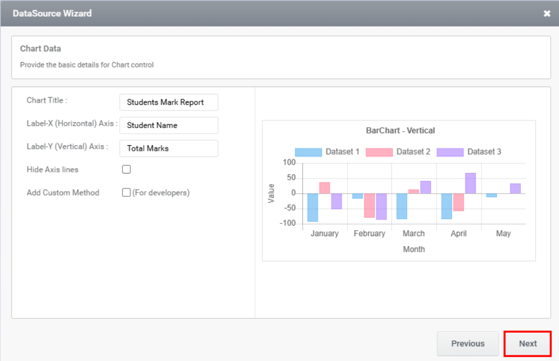Close the DataSource Wizard dialog

tap(547, 13)
